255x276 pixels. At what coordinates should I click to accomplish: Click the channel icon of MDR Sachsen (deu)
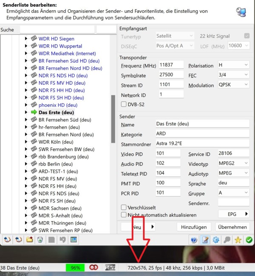34,208
